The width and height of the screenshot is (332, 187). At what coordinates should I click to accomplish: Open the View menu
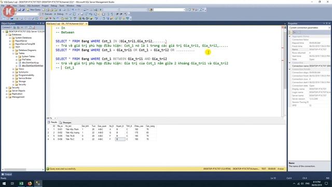coord(15,6)
